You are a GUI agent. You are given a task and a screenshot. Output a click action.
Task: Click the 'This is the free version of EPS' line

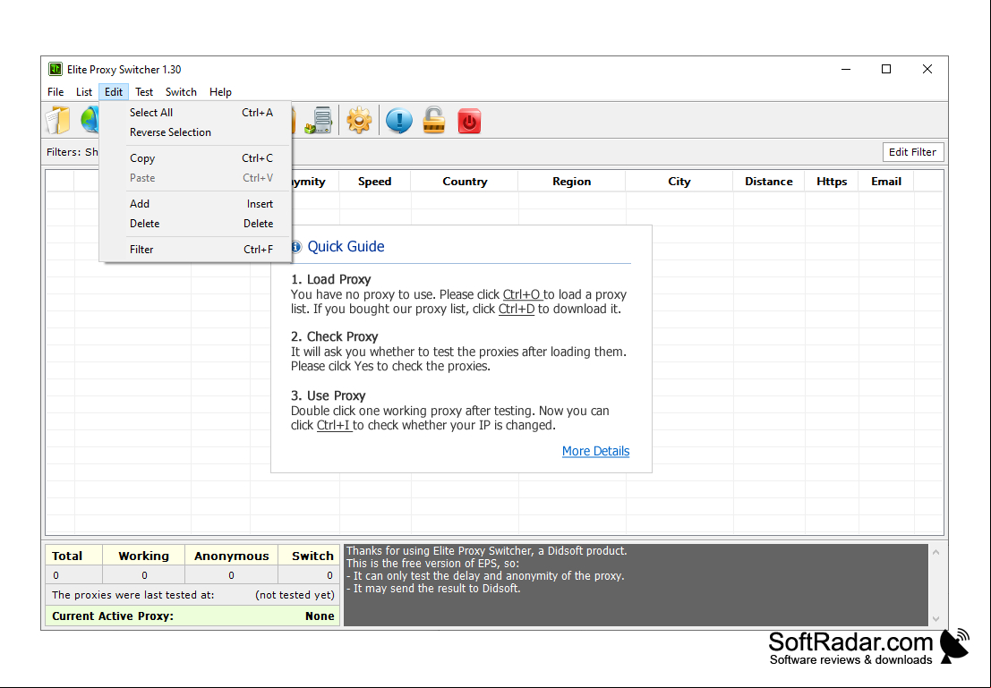coord(433,563)
